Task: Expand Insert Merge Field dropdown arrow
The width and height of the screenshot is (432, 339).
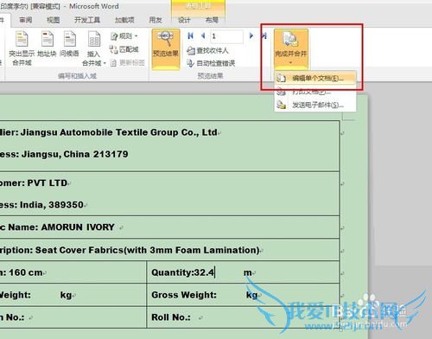Action: tap(105, 63)
